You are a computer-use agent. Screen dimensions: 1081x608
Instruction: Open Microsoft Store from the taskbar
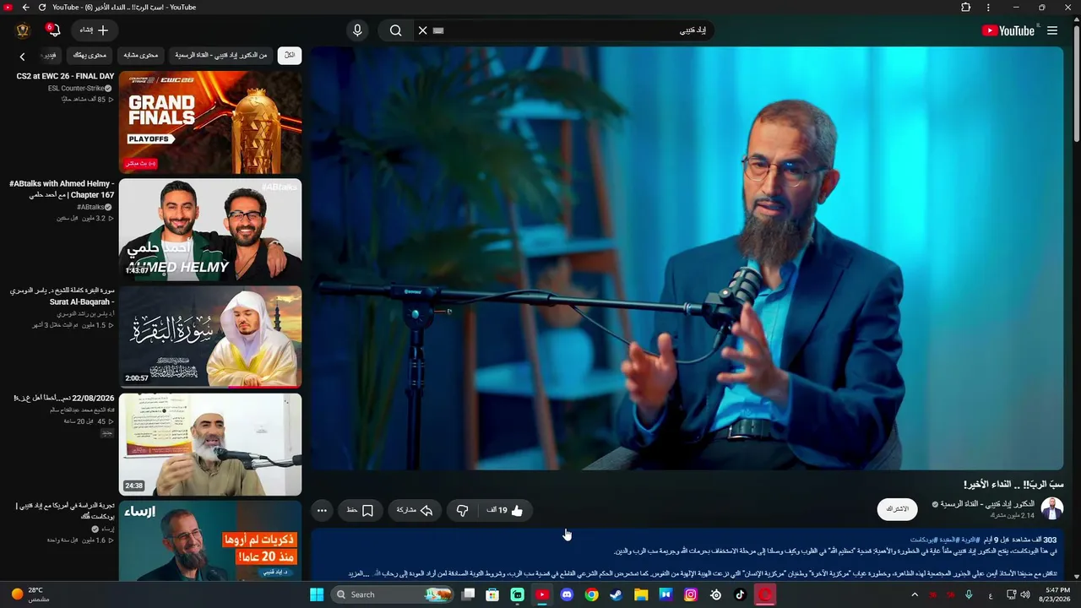click(492, 594)
